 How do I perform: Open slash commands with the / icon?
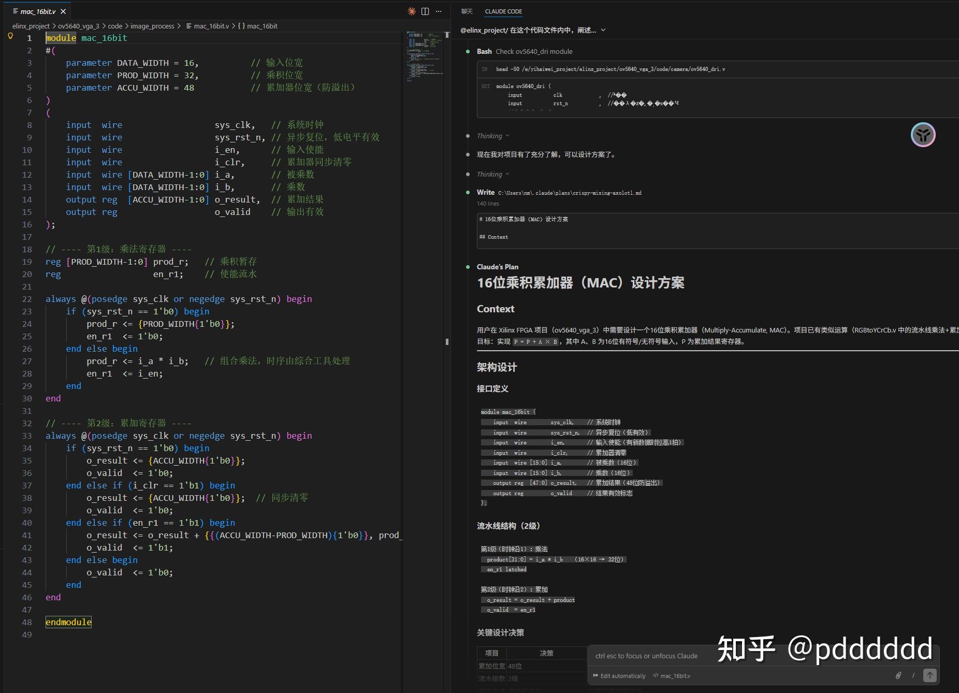913,675
